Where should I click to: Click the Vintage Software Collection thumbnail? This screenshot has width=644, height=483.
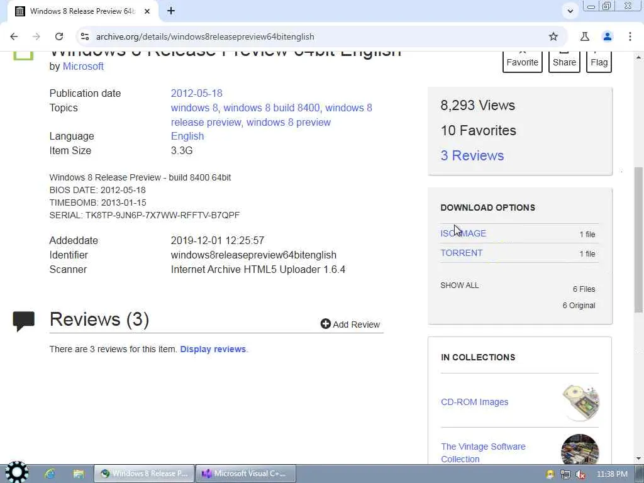click(x=580, y=450)
